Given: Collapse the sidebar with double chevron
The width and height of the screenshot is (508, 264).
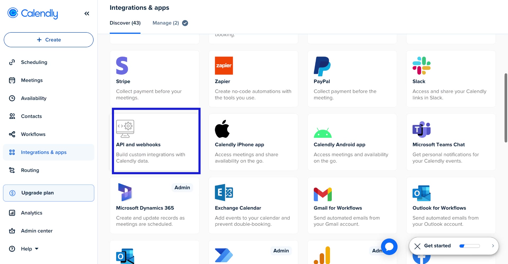Looking at the screenshot, I should pyautogui.click(x=87, y=13).
